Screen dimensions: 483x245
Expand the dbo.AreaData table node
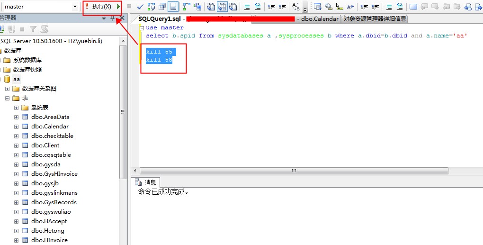pyautogui.click(x=17, y=117)
